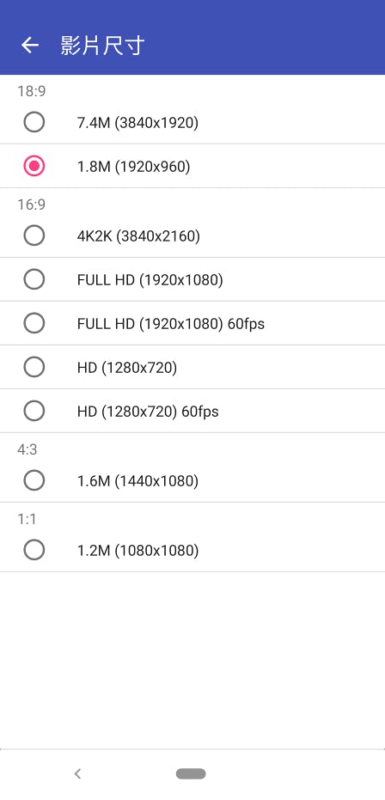This screenshot has height=800, width=385.
Task: Choose HD (1280x720) 60fps radio option
Action: coord(34,412)
